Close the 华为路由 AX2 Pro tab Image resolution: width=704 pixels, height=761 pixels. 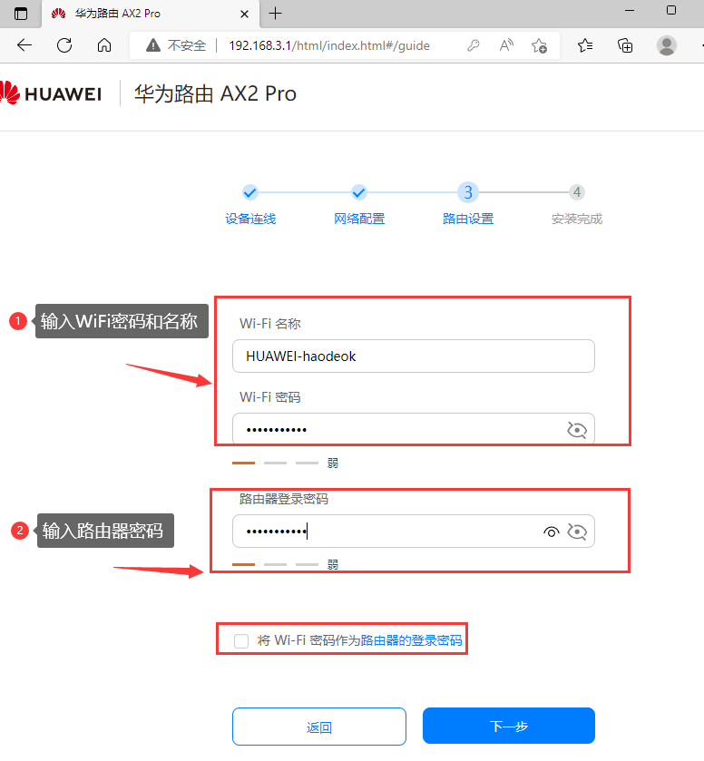(x=244, y=15)
